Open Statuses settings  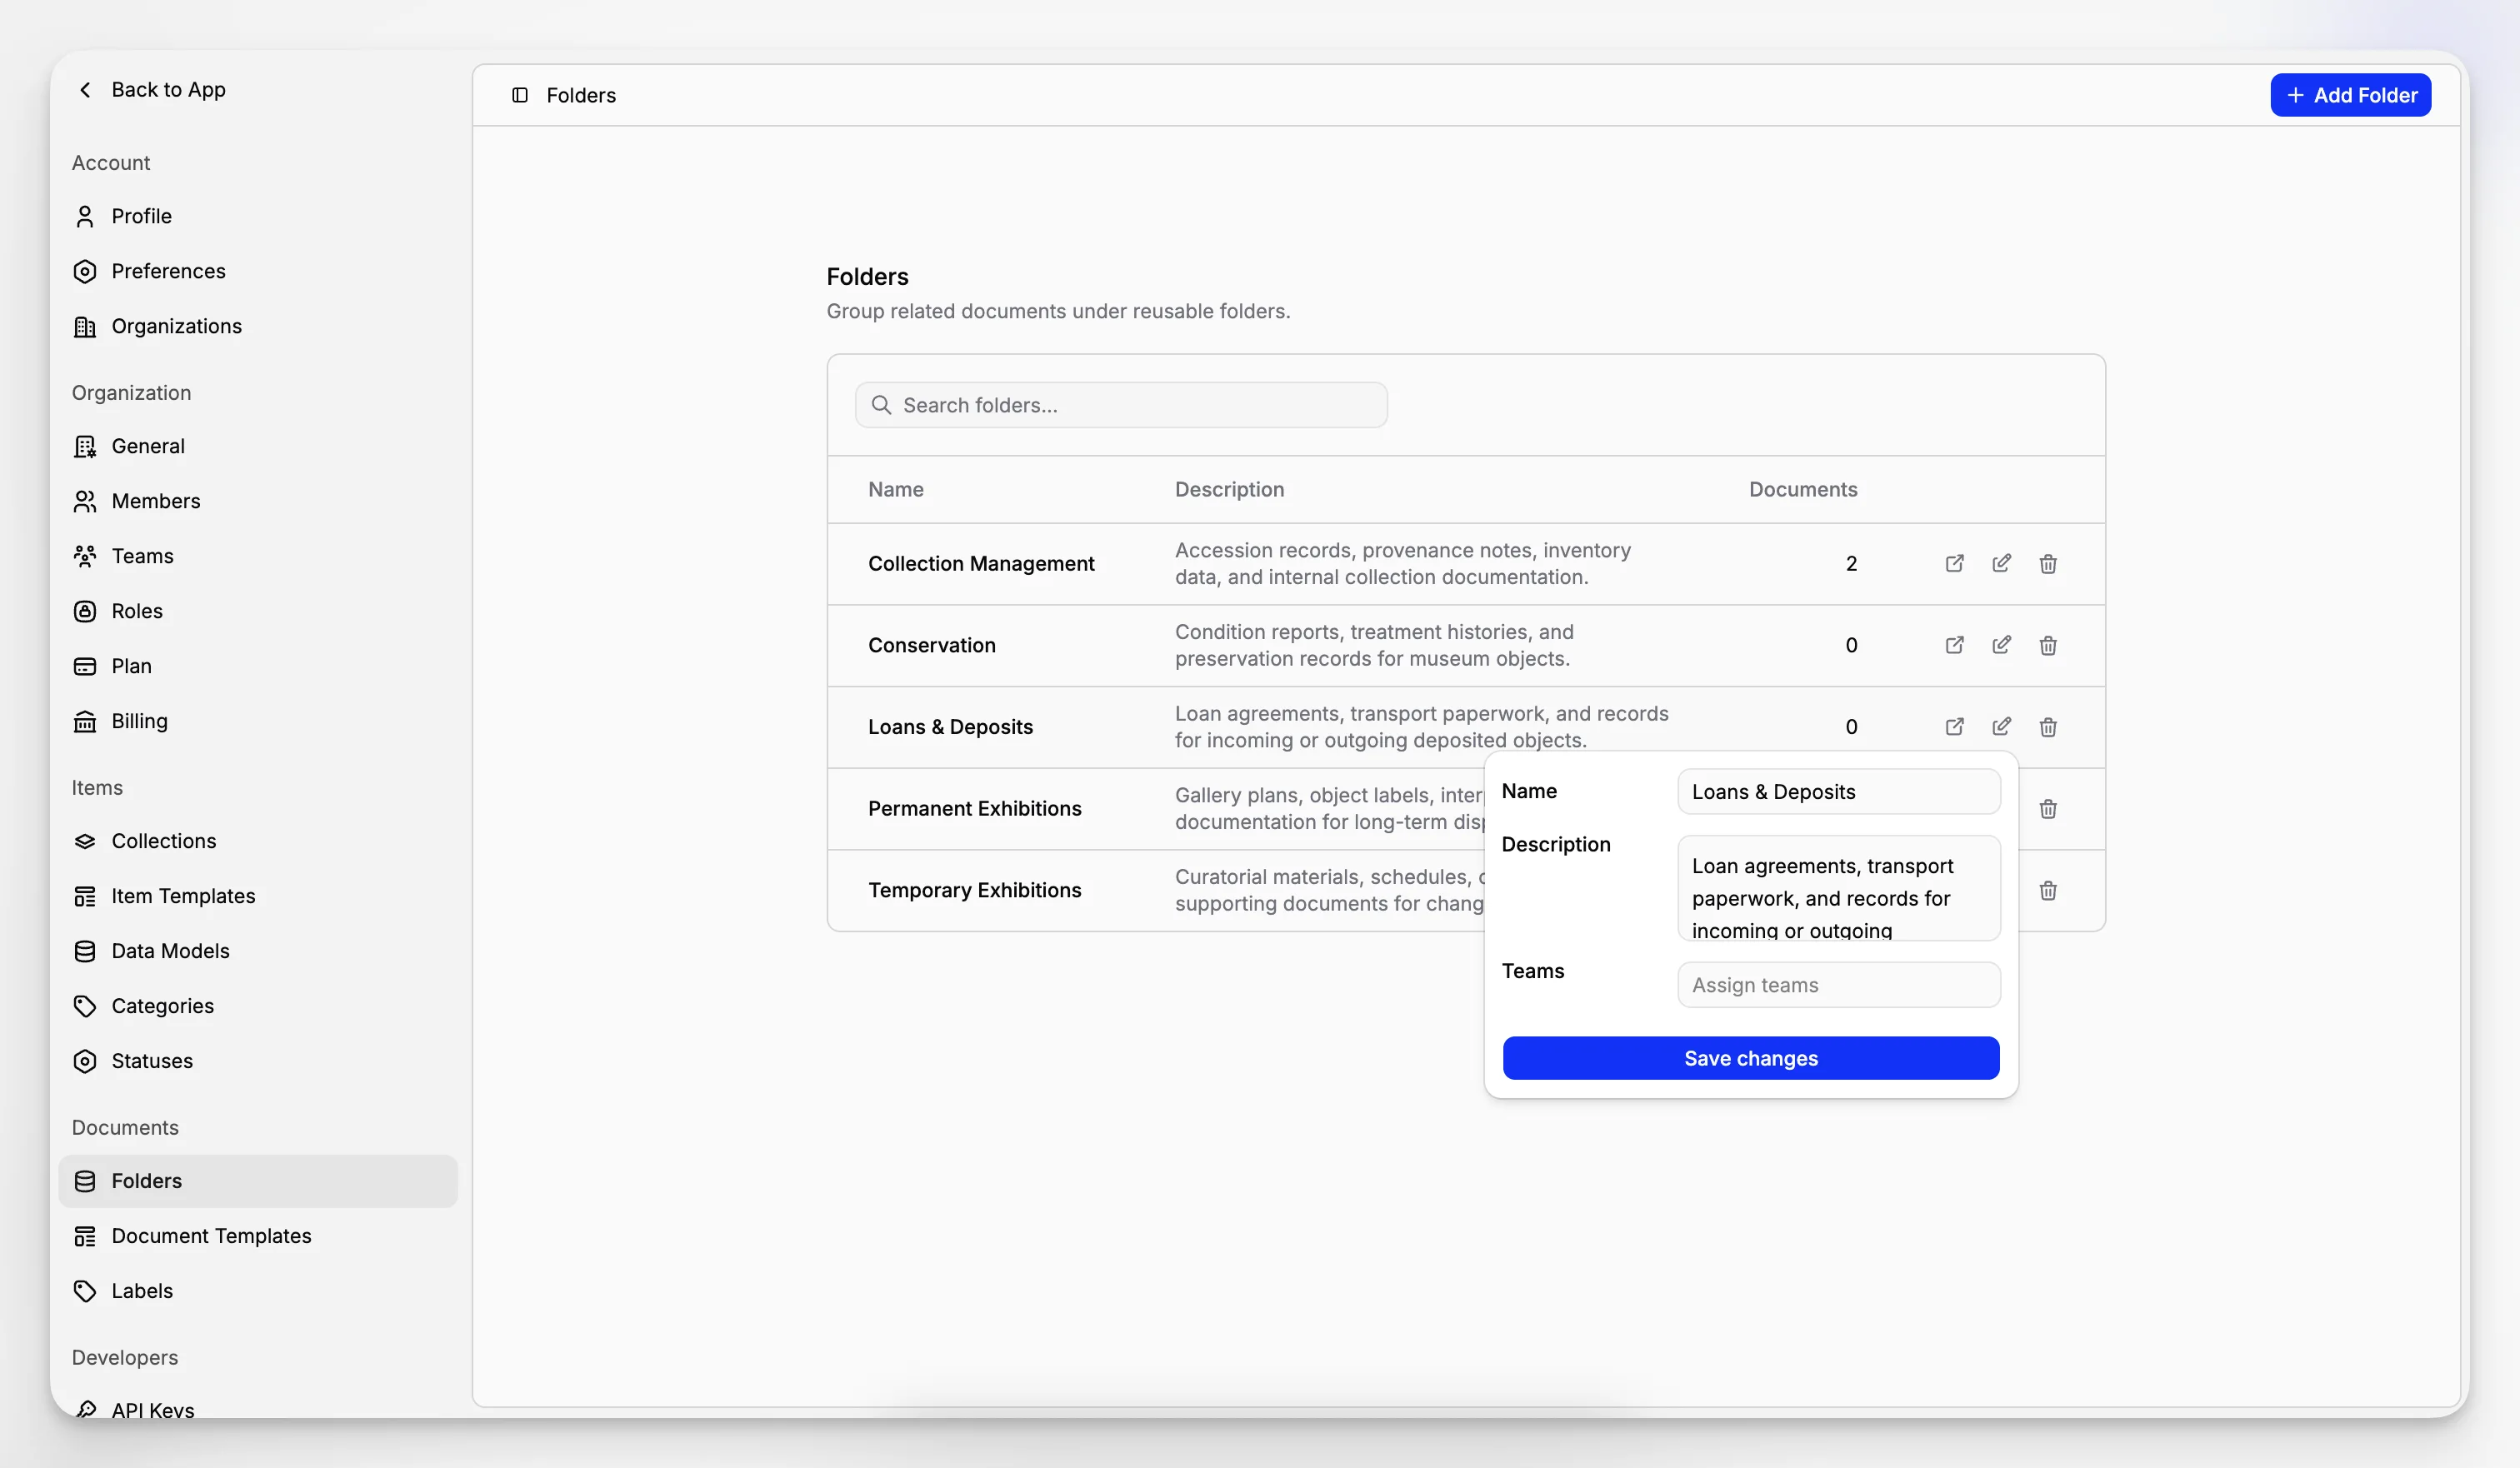[258, 1061]
